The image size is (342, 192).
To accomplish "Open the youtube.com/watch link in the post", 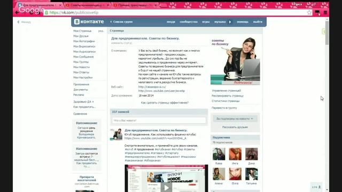I will click(x=156, y=138).
